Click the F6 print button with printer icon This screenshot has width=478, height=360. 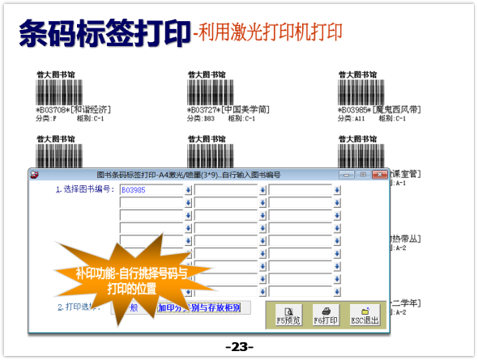(x=326, y=315)
